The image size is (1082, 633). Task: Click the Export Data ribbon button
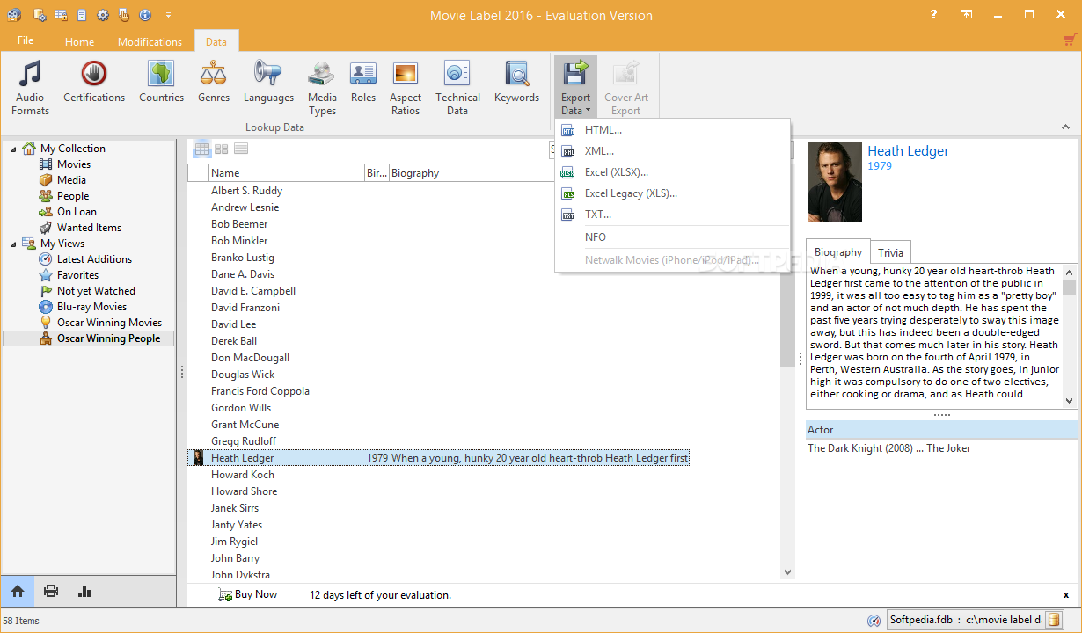point(575,87)
